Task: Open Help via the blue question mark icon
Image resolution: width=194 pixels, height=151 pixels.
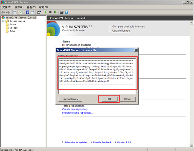Action: [28, 12]
